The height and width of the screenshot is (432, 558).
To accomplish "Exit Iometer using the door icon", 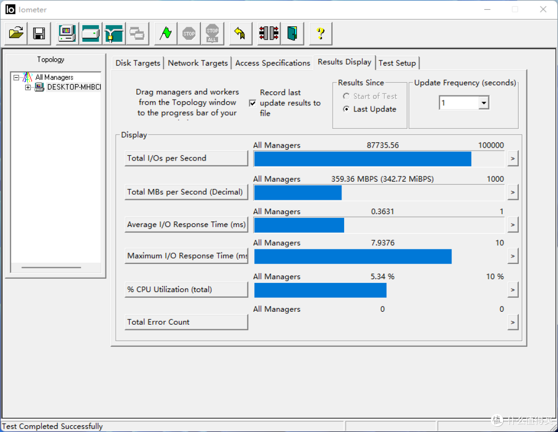I will (292, 34).
